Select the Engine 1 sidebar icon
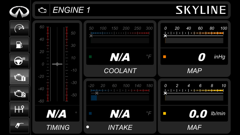The width and height of the screenshot is (240, 135). 19,77
